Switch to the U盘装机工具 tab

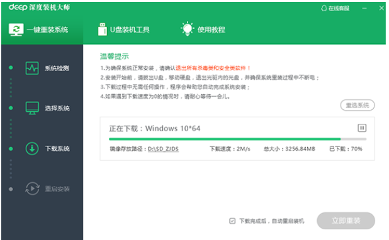(124, 30)
